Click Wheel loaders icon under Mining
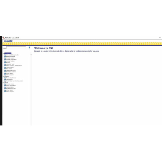The height and width of the screenshot is (162, 162). (x=5, y=92)
